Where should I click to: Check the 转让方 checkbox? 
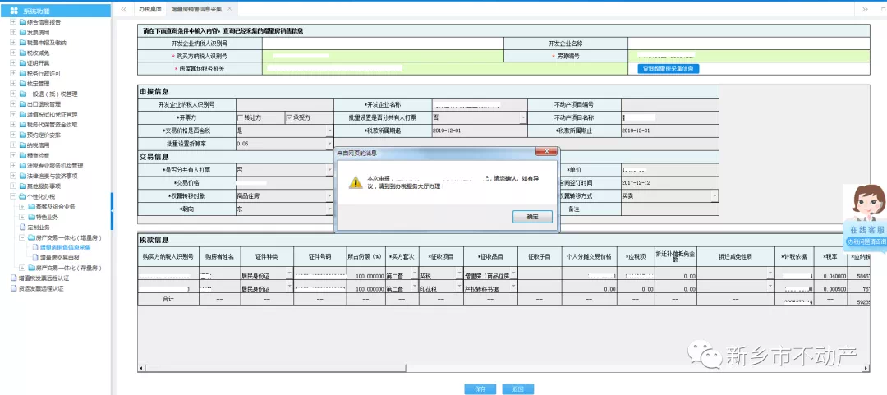(240, 117)
